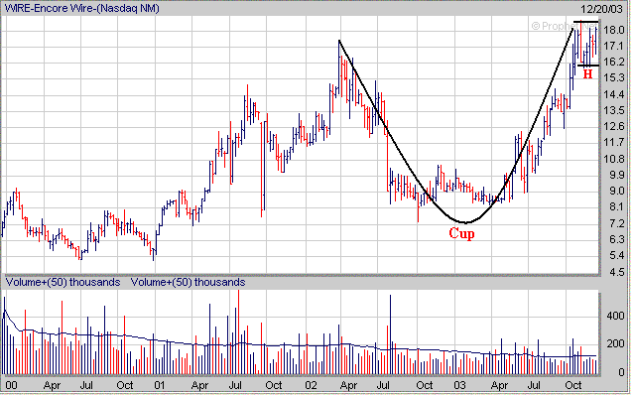Click the 01 year label on time axis
634x395 pixels.
(x=160, y=385)
